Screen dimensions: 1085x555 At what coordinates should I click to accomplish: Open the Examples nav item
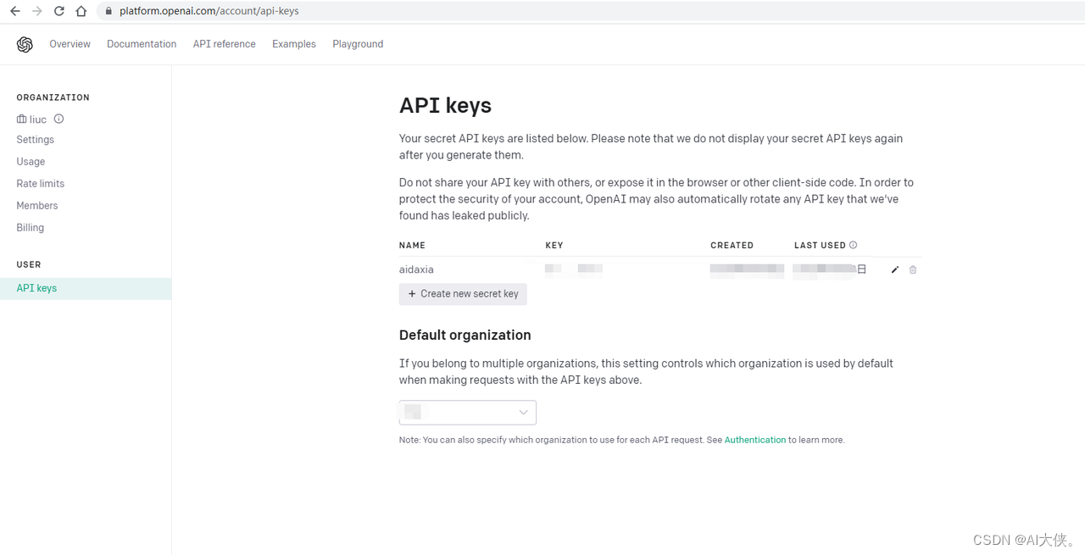click(x=294, y=44)
